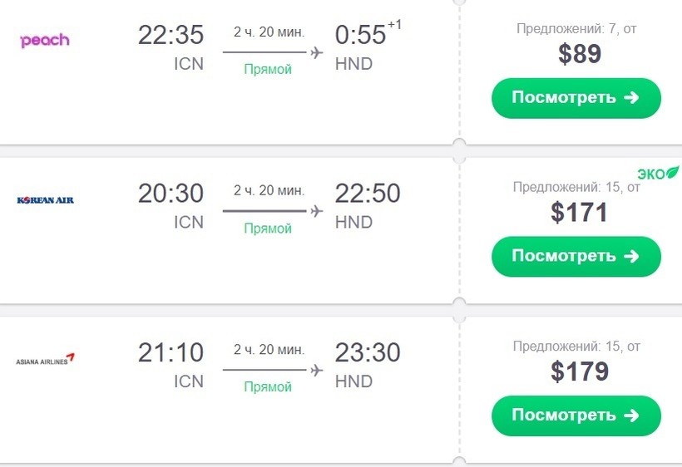682x467 pixels.
Task: Click the 0:55 +1 arrival time
Action: tap(366, 35)
